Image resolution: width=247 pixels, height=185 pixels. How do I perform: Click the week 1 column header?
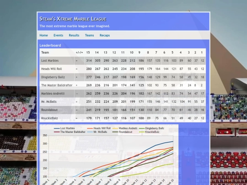point(202,53)
